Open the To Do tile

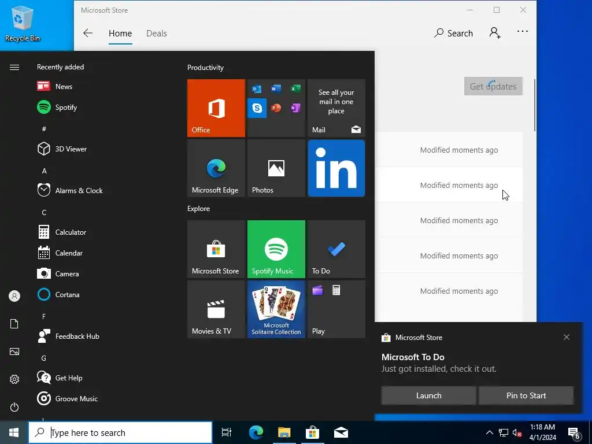(x=336, y=249)
